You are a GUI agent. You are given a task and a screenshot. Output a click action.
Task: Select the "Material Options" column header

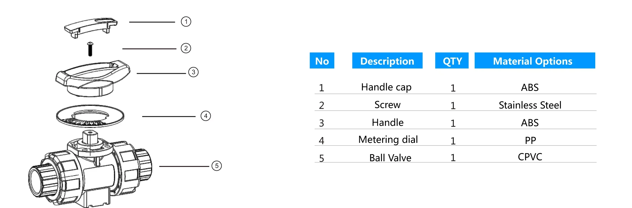point(535,61)
